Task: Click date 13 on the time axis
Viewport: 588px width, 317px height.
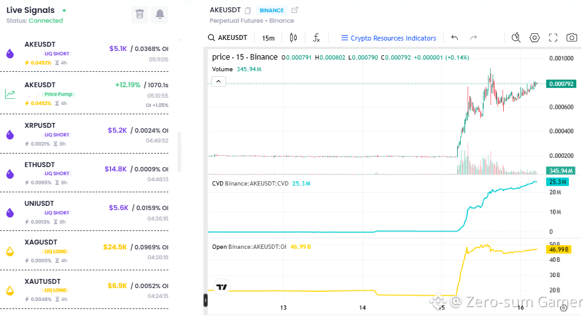Action: (283, 308)
